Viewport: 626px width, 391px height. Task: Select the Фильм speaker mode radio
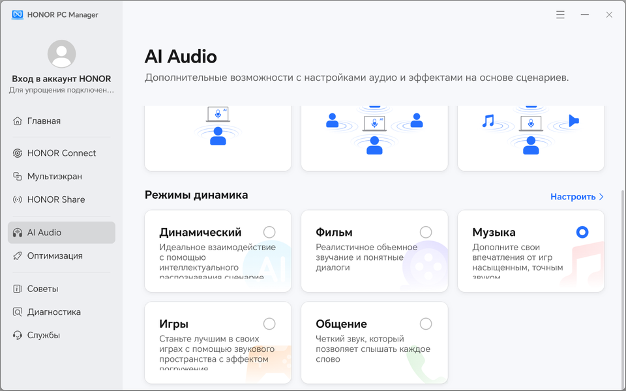tap(426, 232)
